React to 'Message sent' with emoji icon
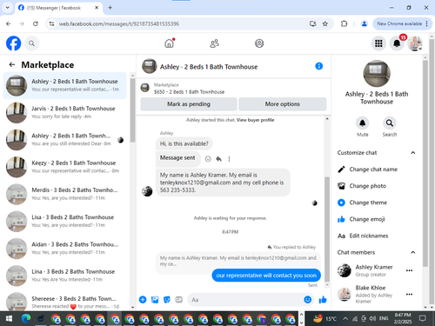This screenshot has width=435, height=326. tap(208, 159)
